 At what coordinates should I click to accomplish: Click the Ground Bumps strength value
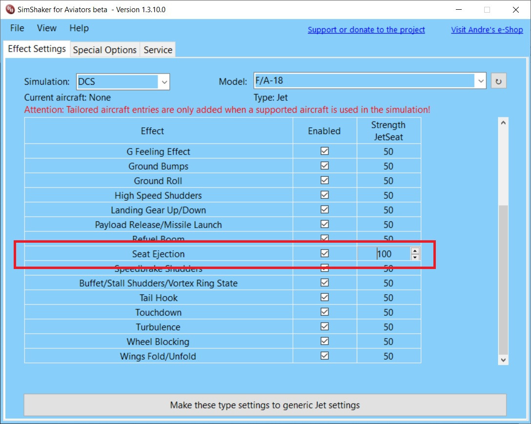[x=388, y=166]
